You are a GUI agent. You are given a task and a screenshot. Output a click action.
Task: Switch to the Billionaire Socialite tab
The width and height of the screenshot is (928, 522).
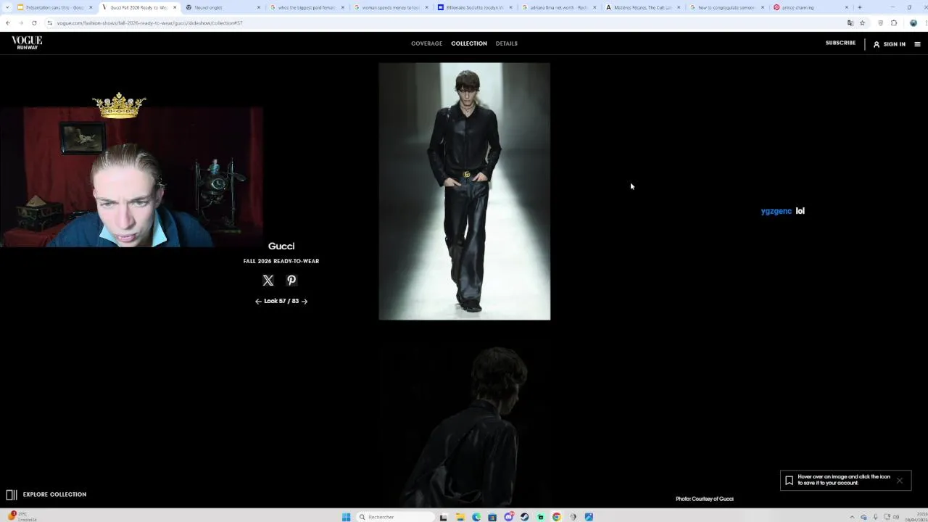click(475, 7)
